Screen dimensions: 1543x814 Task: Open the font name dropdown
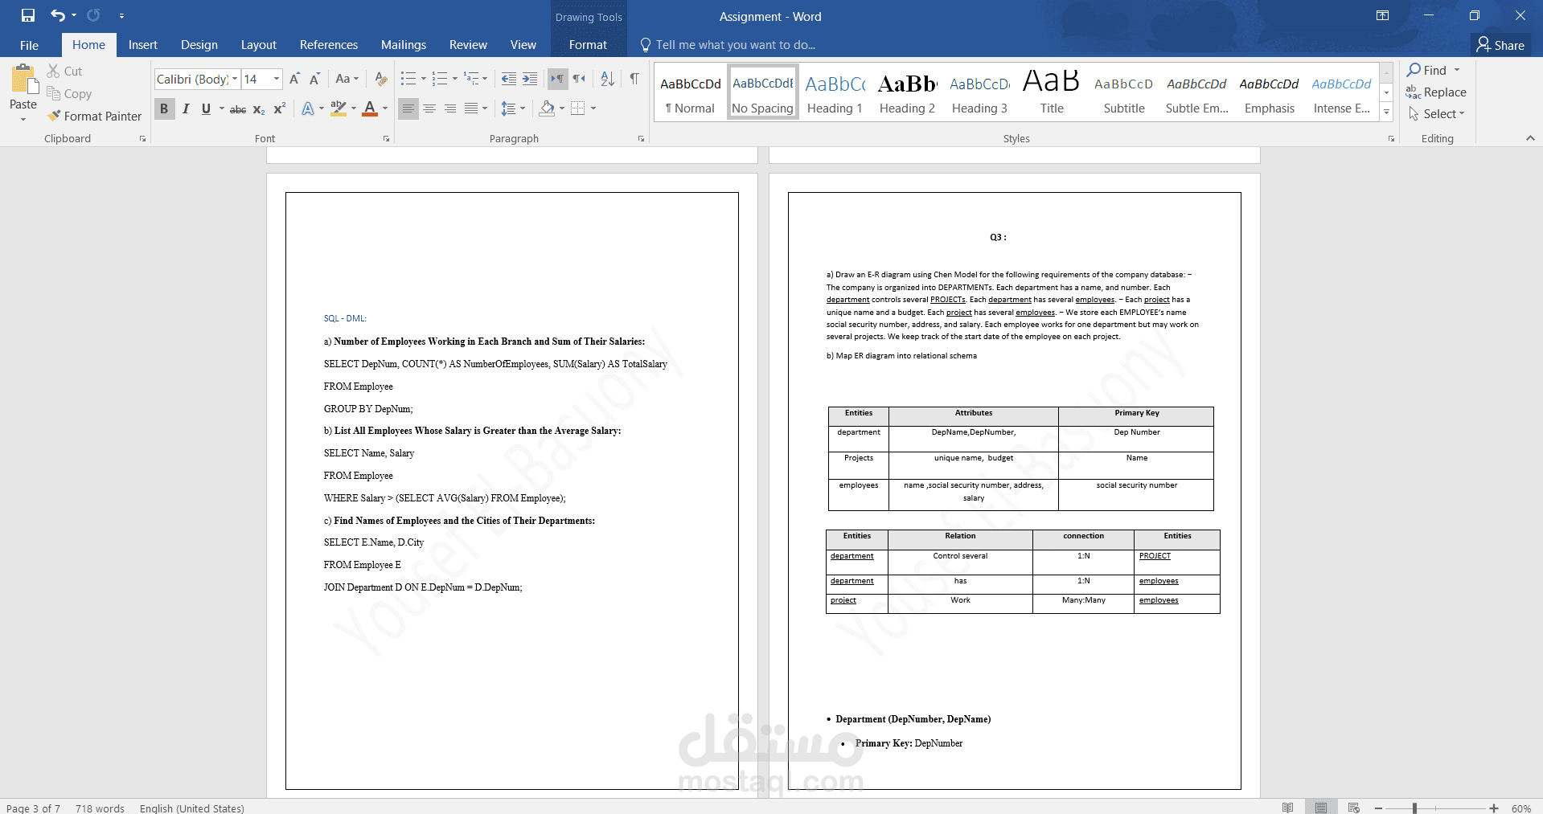point(235,79)
